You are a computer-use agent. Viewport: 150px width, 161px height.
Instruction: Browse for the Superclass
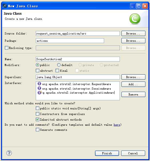coord(133,77)
